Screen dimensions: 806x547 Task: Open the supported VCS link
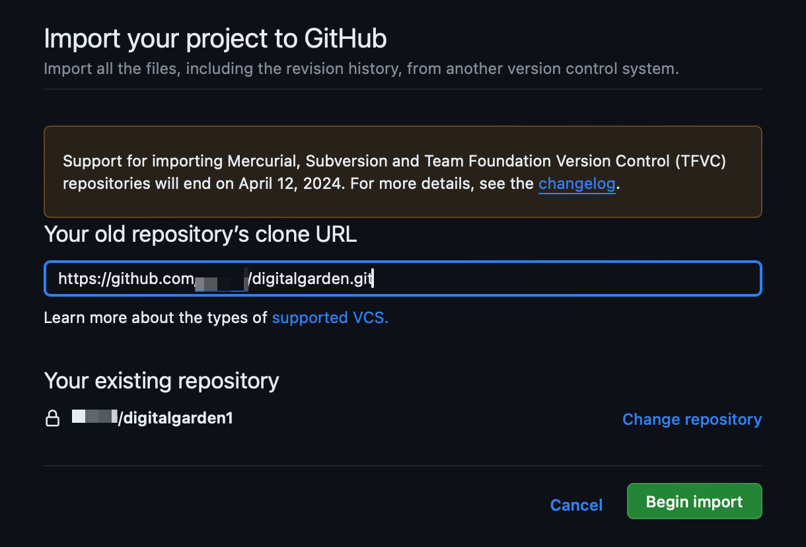pyautogui.click(x=330, y=318)
